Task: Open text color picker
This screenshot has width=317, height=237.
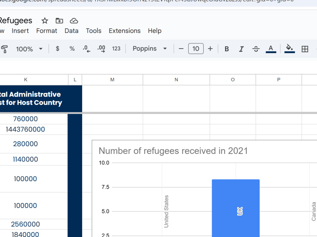Action: [271, 49]
